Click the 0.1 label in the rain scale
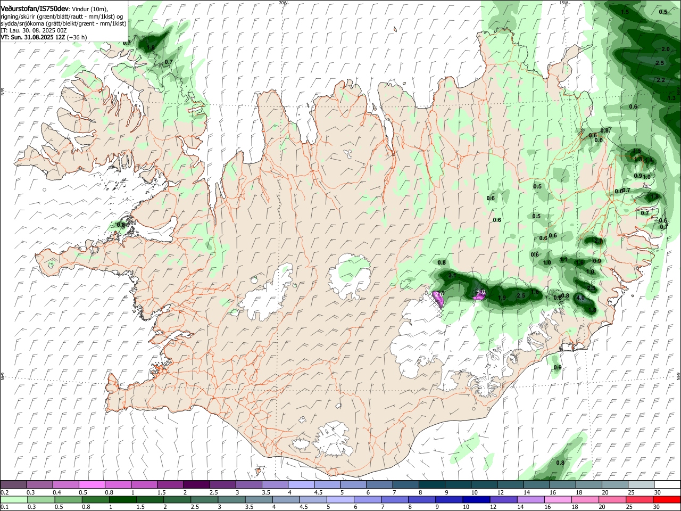 (4, 507)
